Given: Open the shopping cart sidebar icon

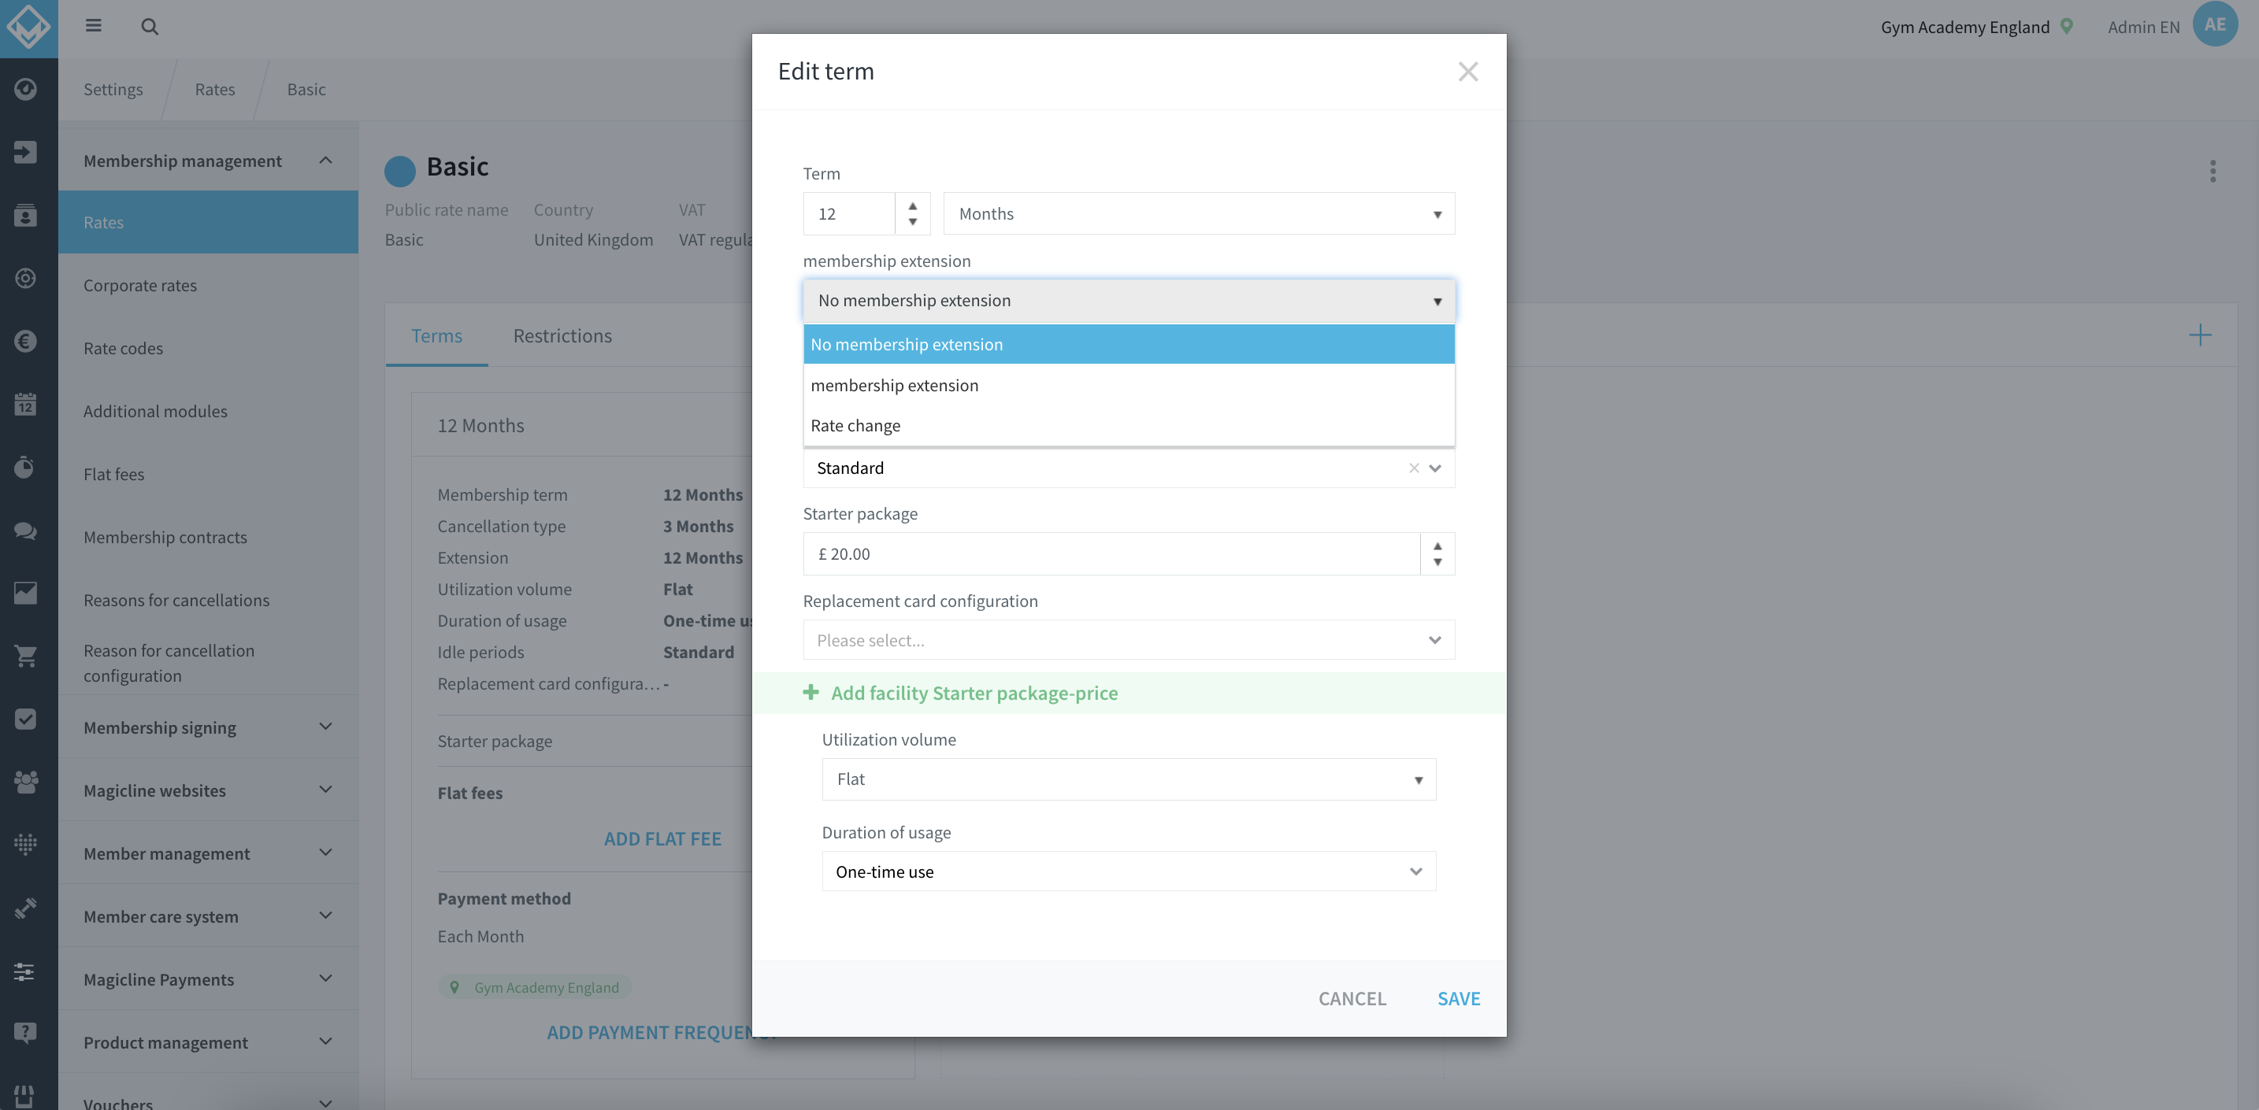Looking at the screenshot, I should (x=25, y=656).
